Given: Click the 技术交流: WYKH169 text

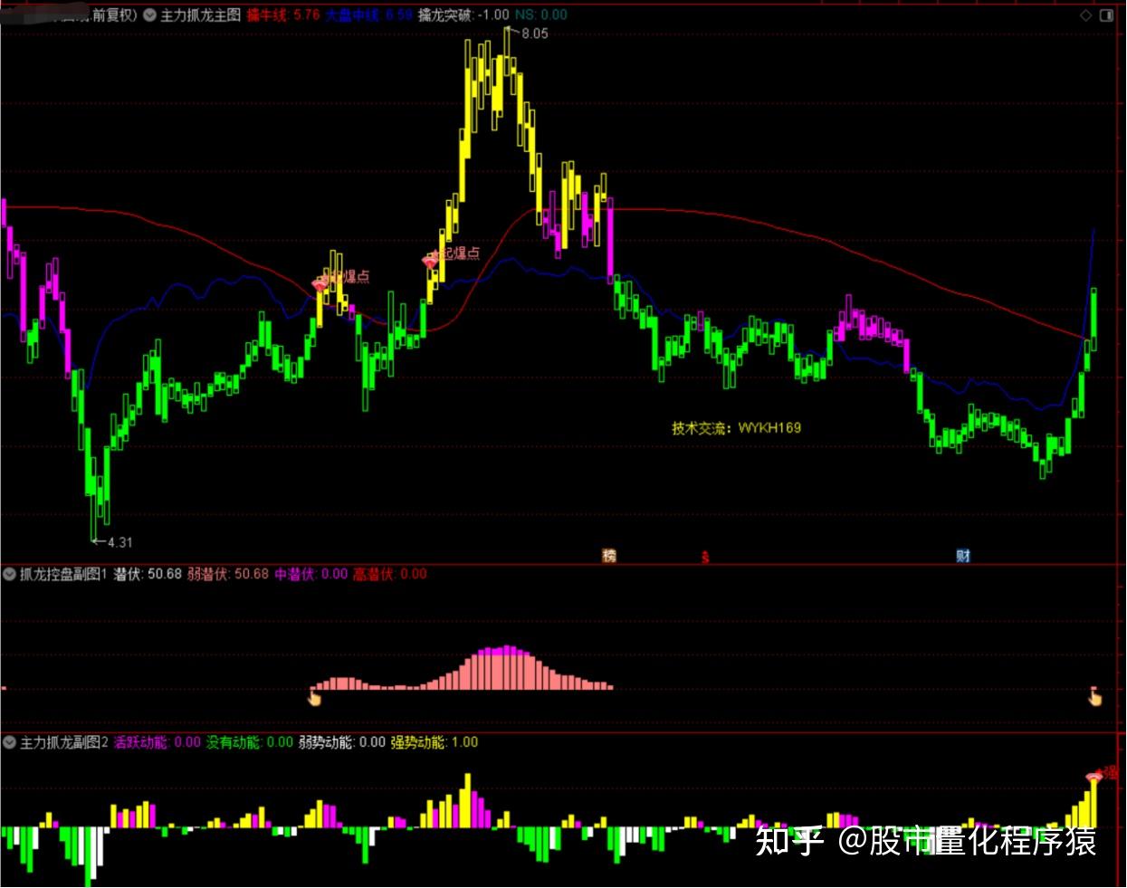Looking at the screenshot, I should click(736, 427).
